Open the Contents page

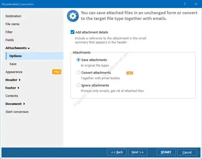(x=12, y=96)
